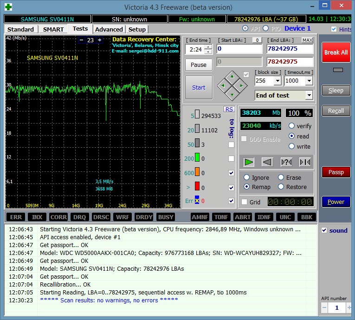Decrease graph zoom with the minus icon
Viewport: 355px width, 320px height.
point(81,40)
